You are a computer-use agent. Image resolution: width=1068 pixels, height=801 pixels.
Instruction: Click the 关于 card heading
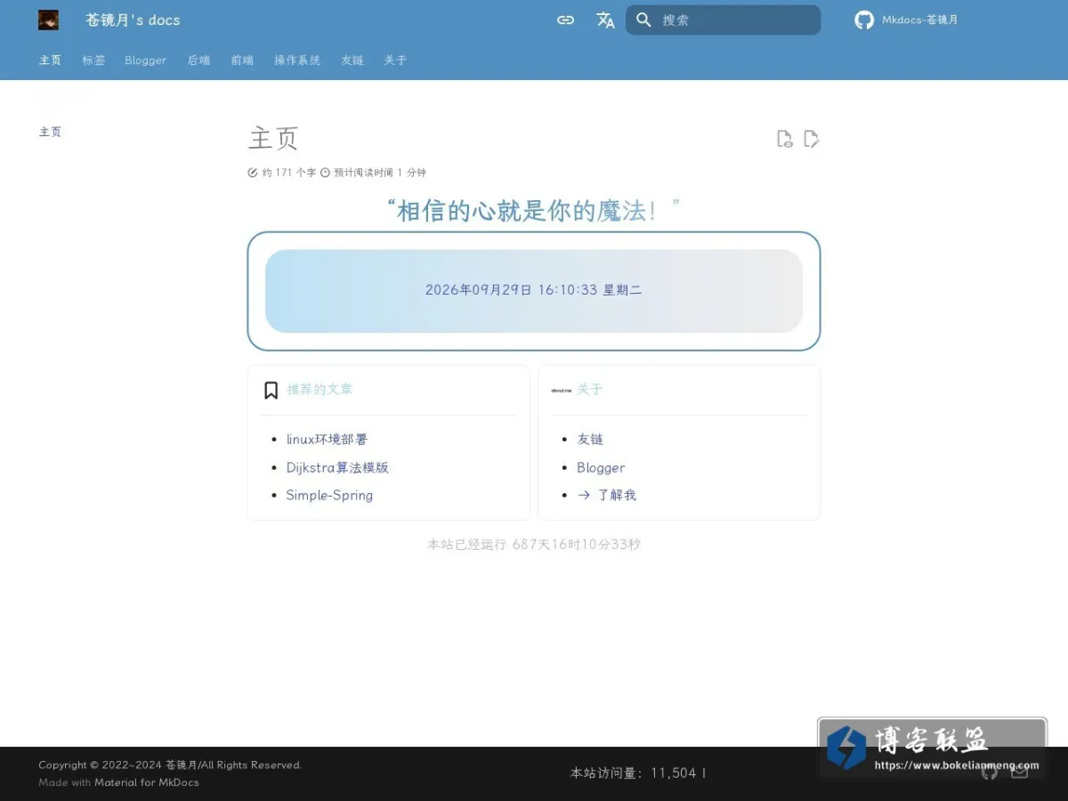590,390
